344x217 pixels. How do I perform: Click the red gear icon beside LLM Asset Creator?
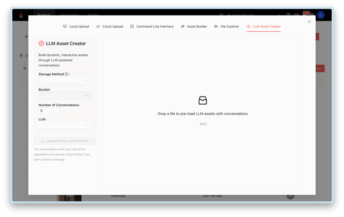[41, 43]
